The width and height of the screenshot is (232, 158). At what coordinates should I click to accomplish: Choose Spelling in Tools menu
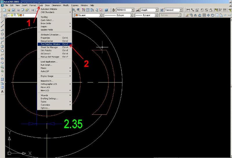(x=55, y=17)
